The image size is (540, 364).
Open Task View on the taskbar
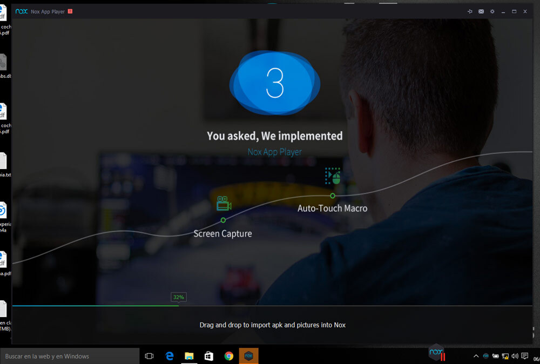tap(150, 356)
